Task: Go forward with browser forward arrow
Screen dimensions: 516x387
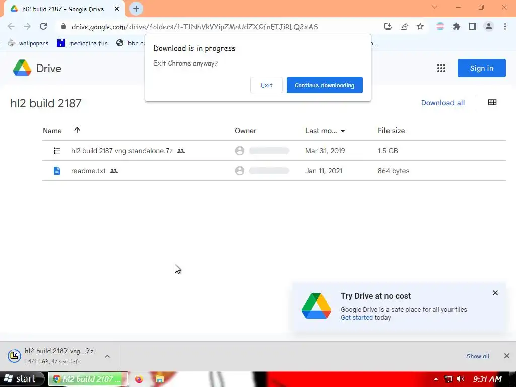Action: [x=27, y=26]
